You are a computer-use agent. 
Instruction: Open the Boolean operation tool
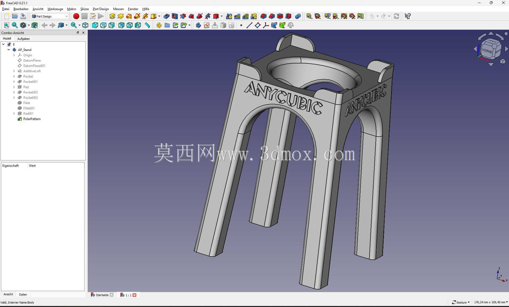tap(298, 16)
